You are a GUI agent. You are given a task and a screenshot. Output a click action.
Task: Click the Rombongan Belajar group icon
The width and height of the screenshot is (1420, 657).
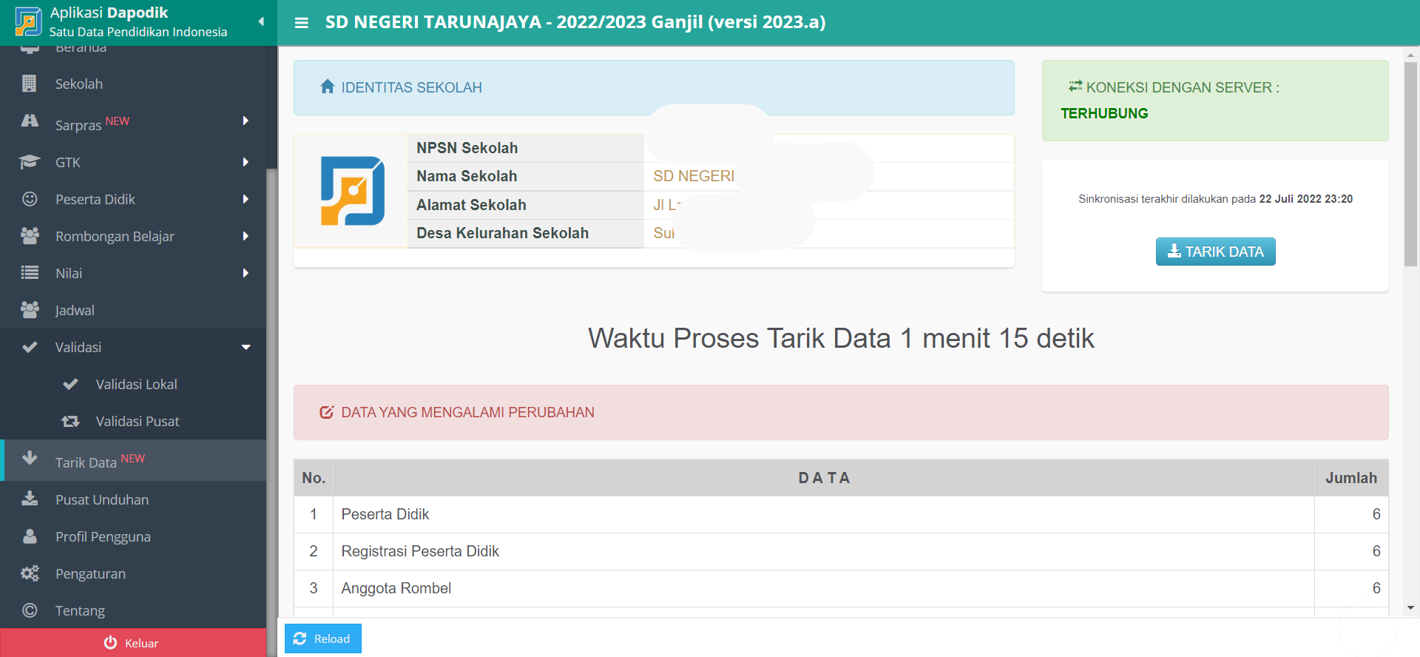pyautogui.click(x=30, y=236)
